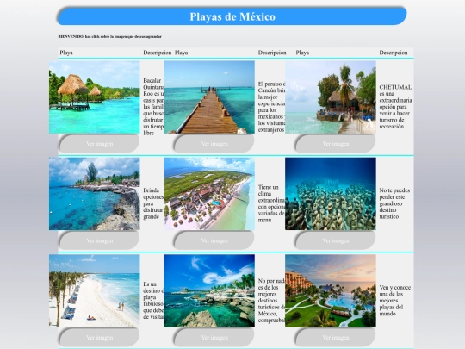Open the rocky lagoon with palms image
The width and height of the screenshot is (465, 349).
209,291
